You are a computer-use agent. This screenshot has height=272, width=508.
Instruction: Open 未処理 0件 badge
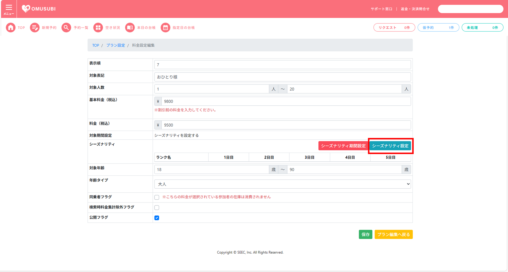pos(482,28)
